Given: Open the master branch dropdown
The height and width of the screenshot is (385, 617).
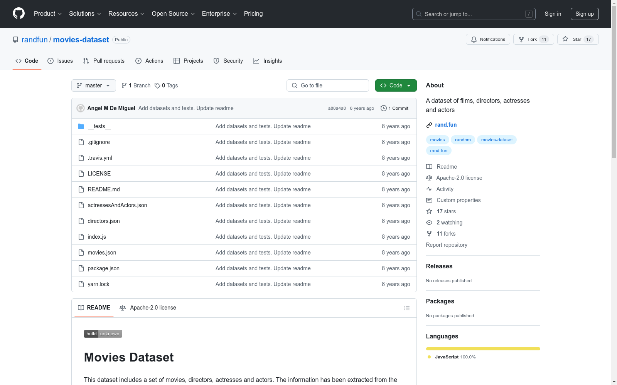Looking at the screenshot, I should click(94, 85).
